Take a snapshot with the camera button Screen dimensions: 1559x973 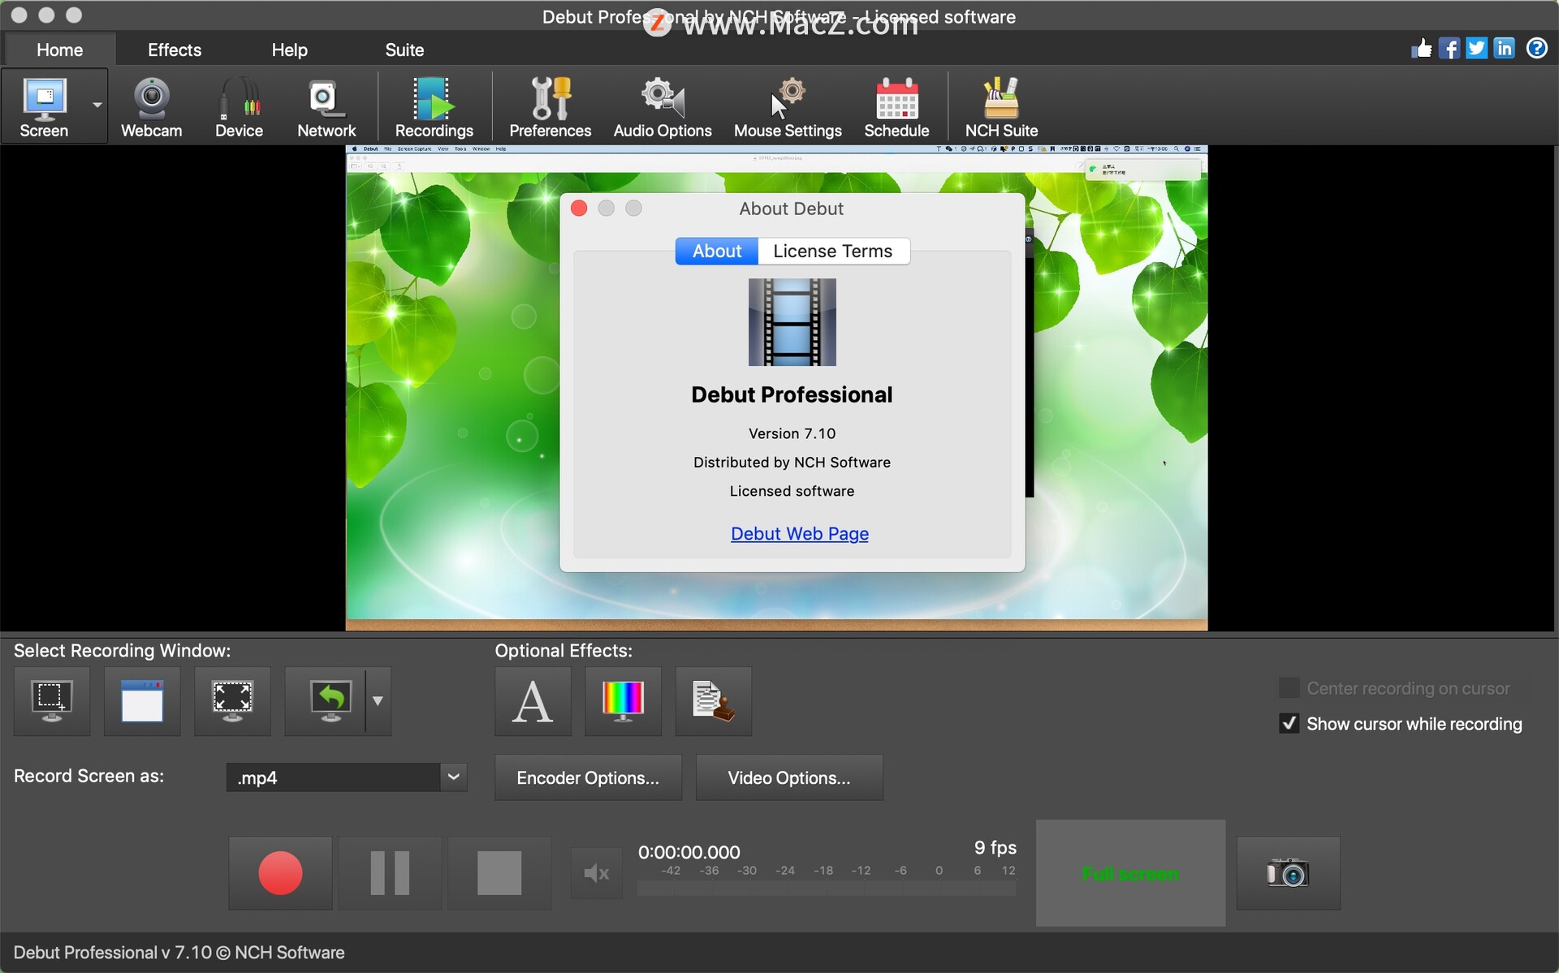coord(1288,873)
